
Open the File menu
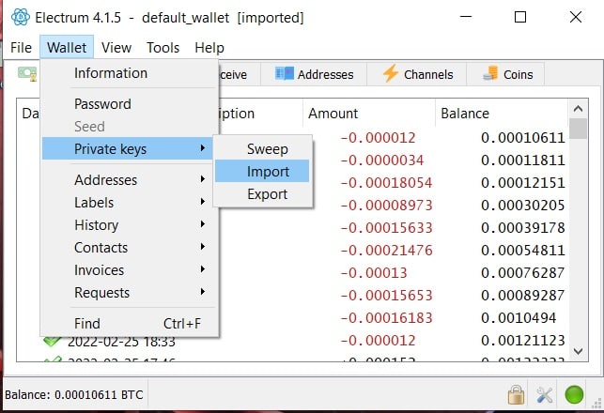(22, 48)
